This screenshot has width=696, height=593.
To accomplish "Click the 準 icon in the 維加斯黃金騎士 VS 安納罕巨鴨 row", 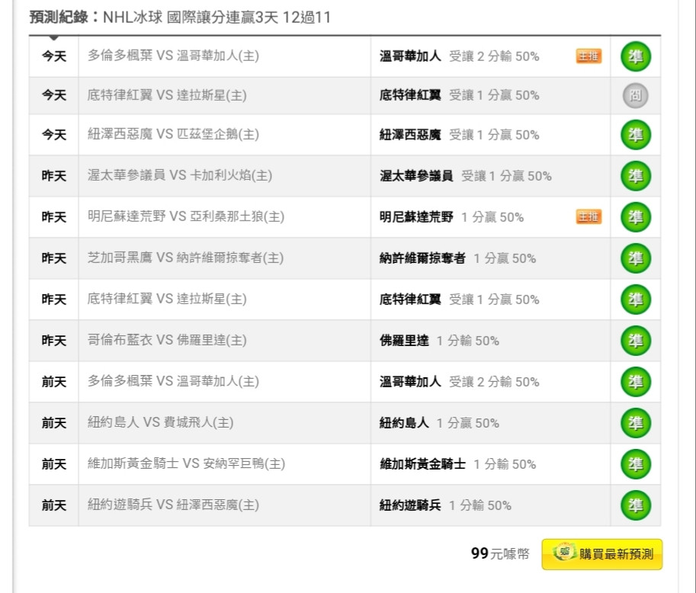I will pyautogui.click(x=636, y=464).
